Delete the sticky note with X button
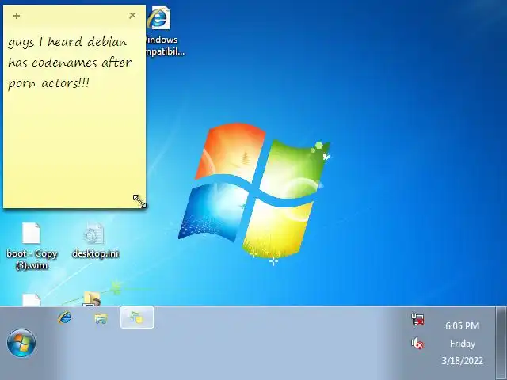507x380 pixels. 132,15
